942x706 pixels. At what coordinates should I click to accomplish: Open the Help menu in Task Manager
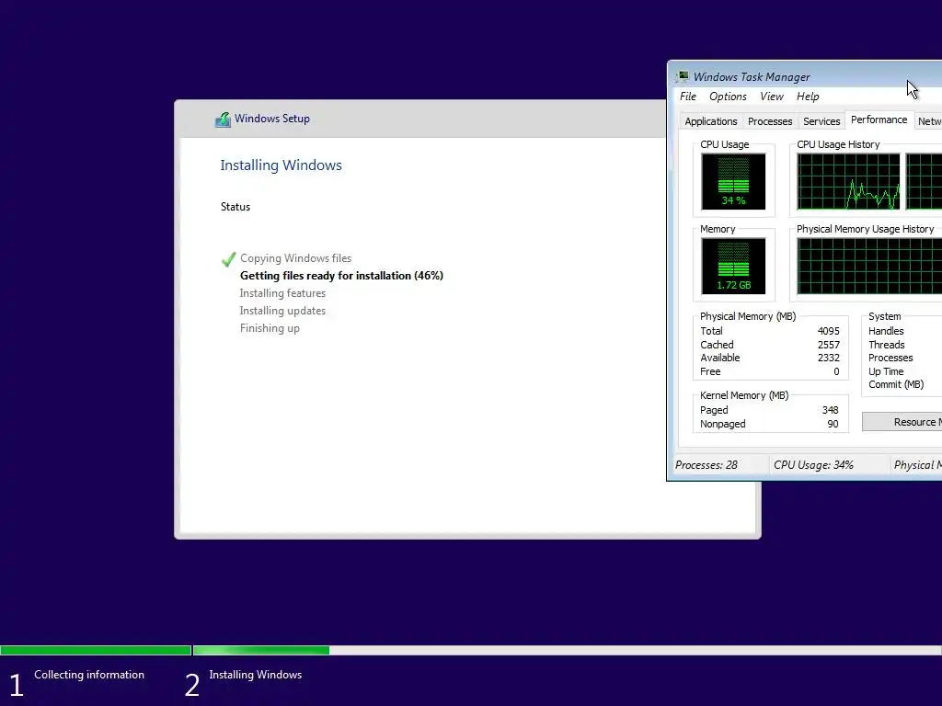click(x=808, y=97)
